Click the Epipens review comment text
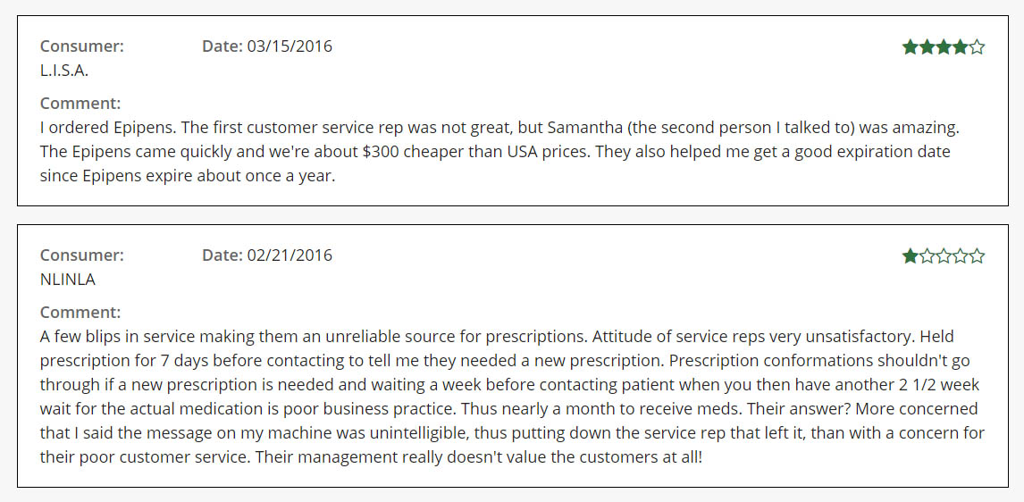Viewport: 1024px width, 502px height. pyautogui.click(x=499, y=151)
